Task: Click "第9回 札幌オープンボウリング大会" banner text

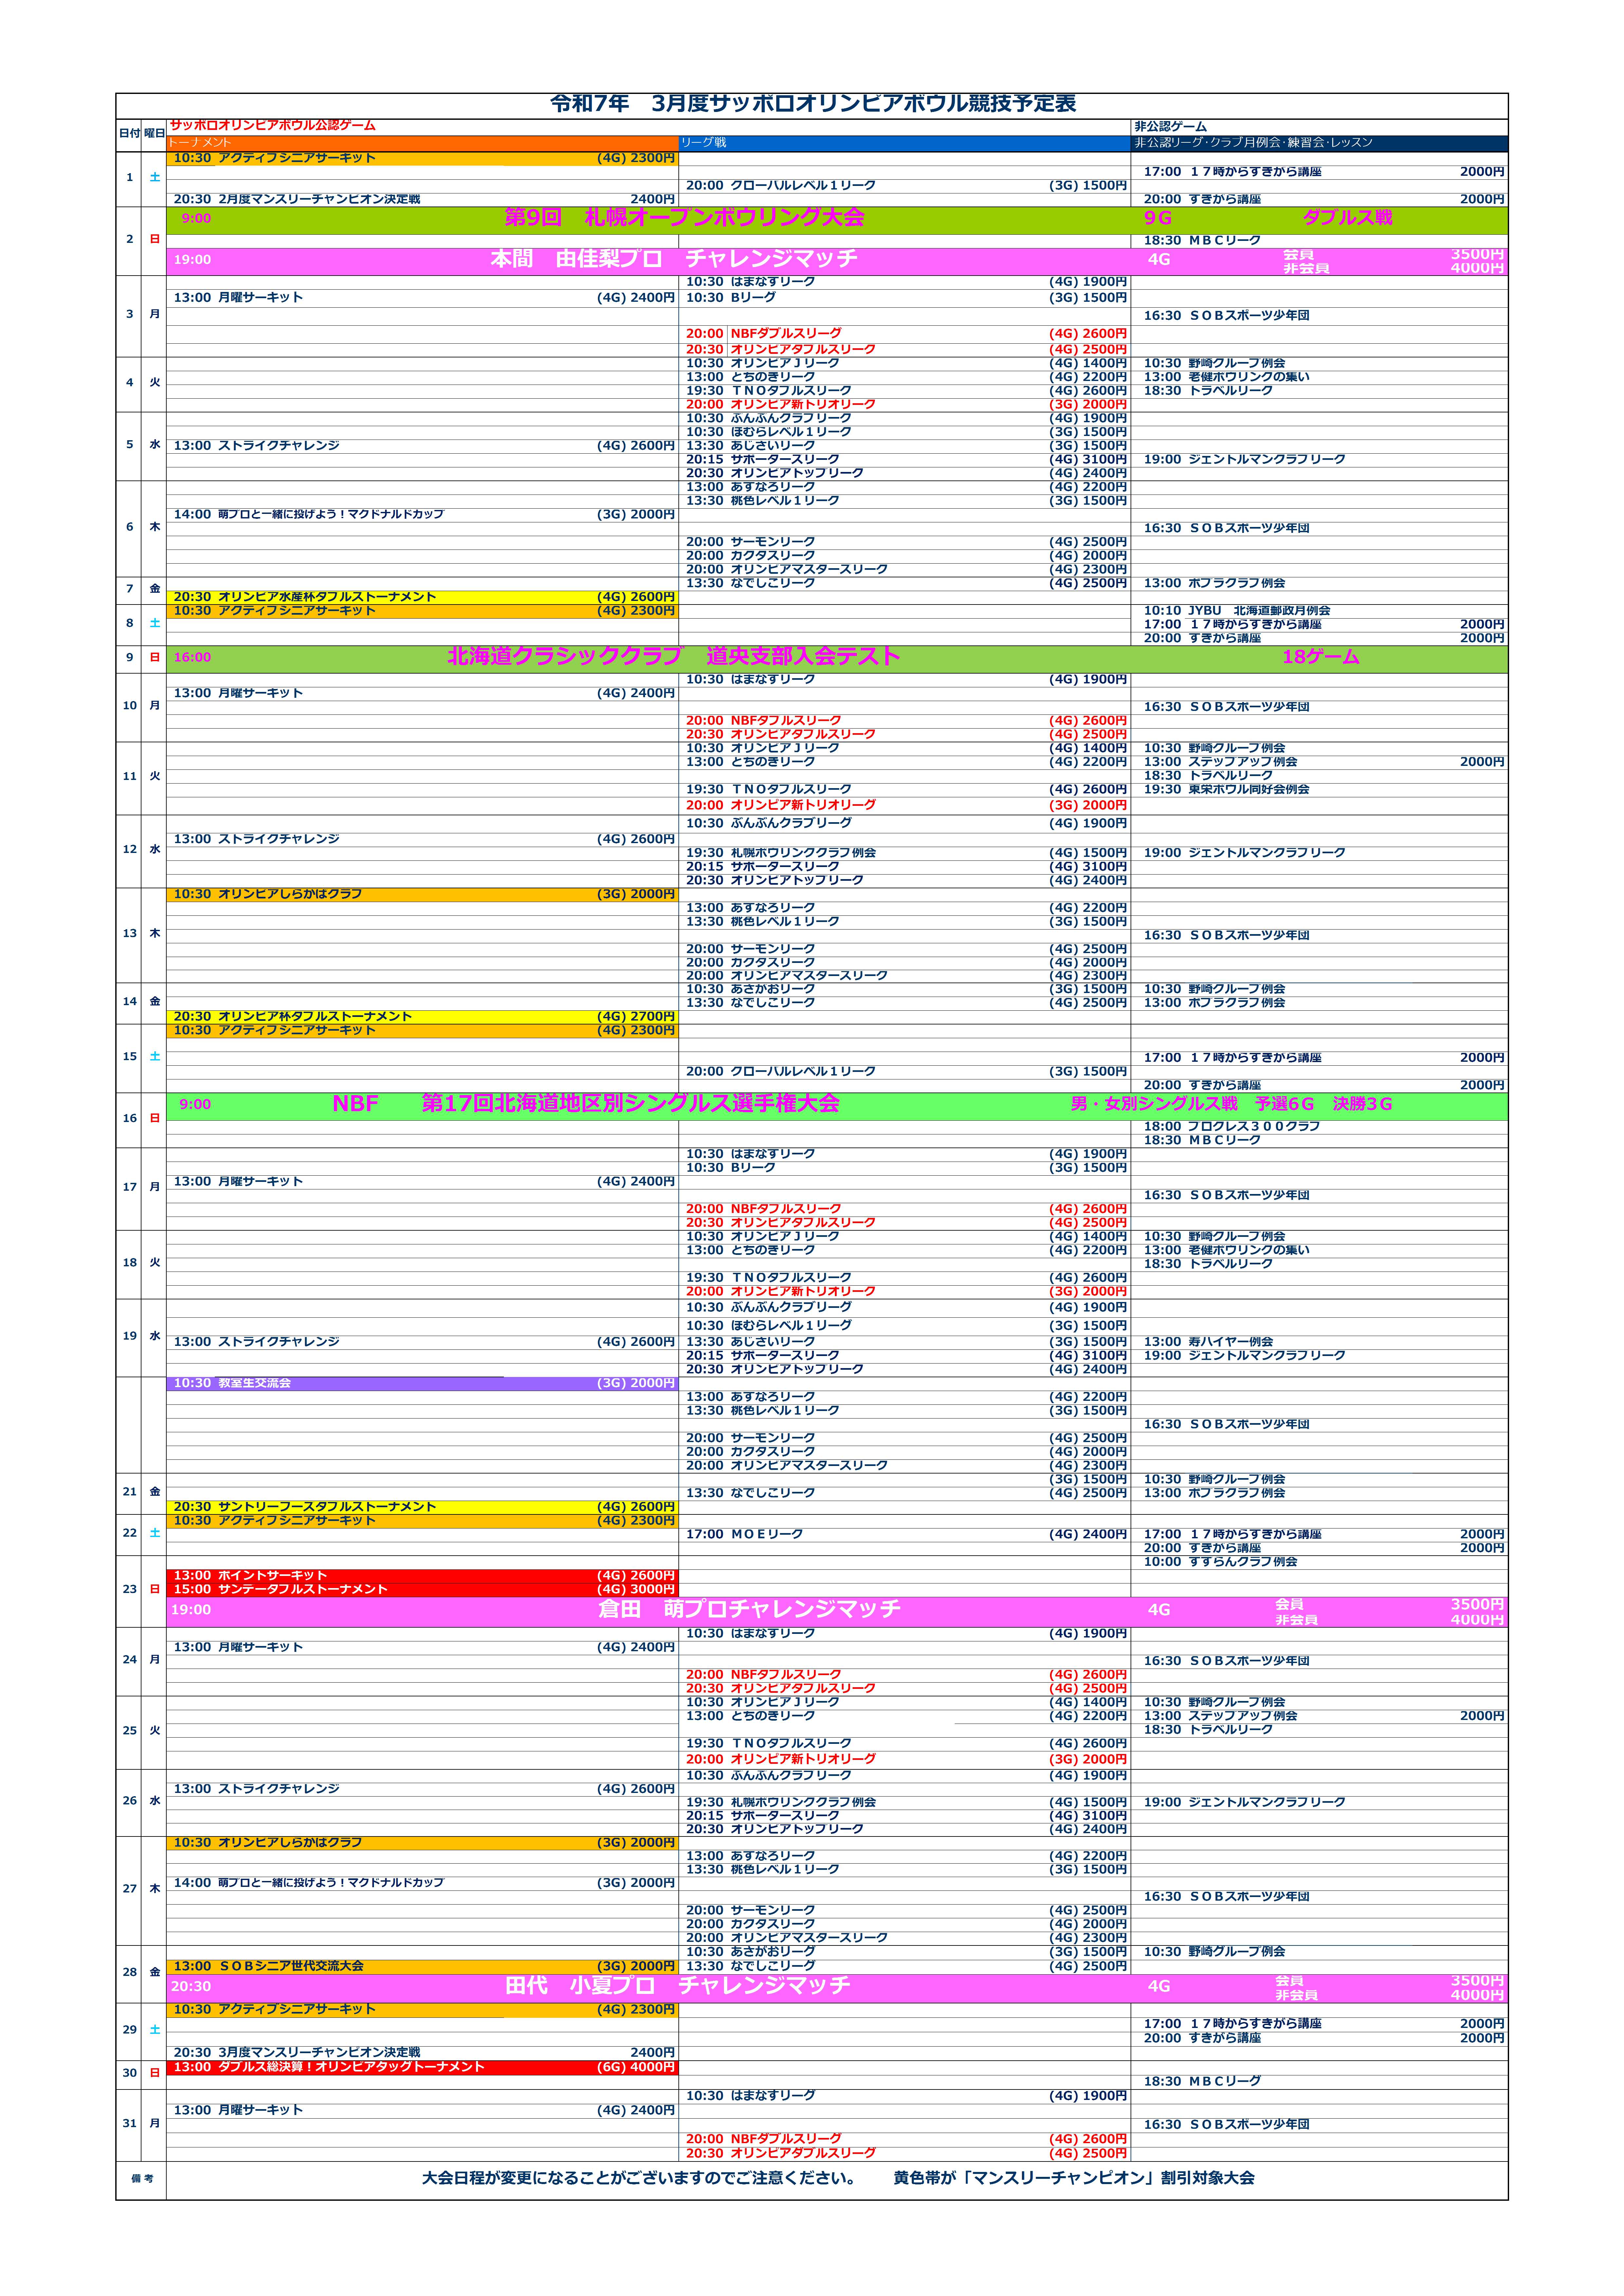Action: [684, 218]
